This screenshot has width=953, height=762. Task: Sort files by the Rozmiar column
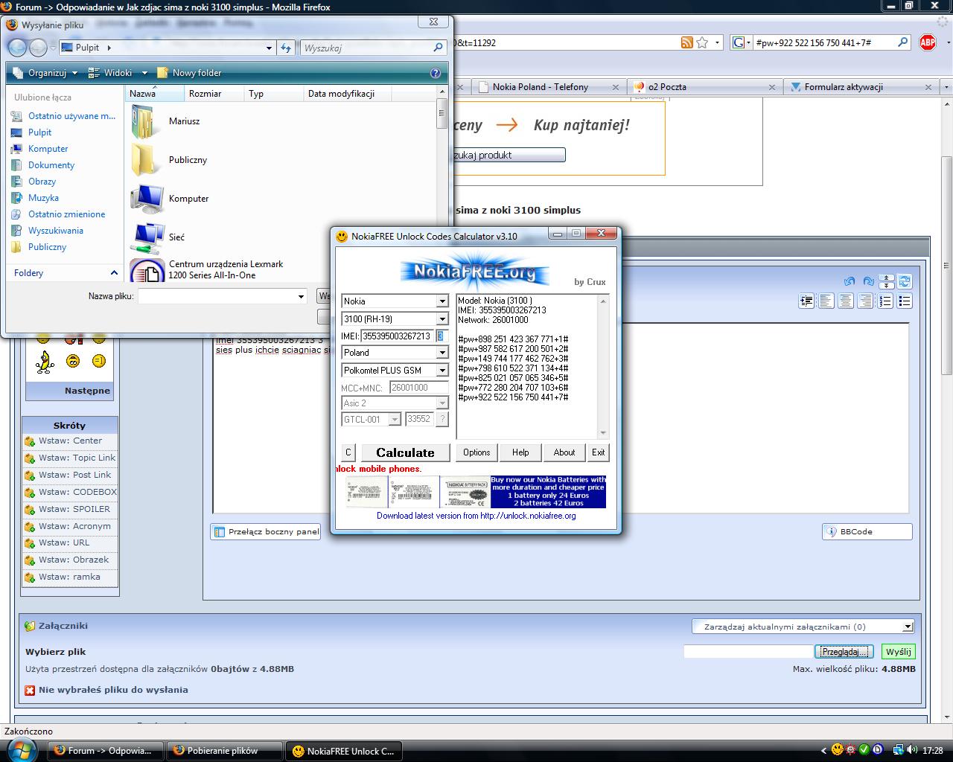214,94
